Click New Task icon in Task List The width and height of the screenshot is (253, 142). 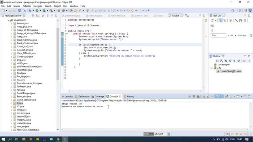pyautogui.click(x=212, y=21)
